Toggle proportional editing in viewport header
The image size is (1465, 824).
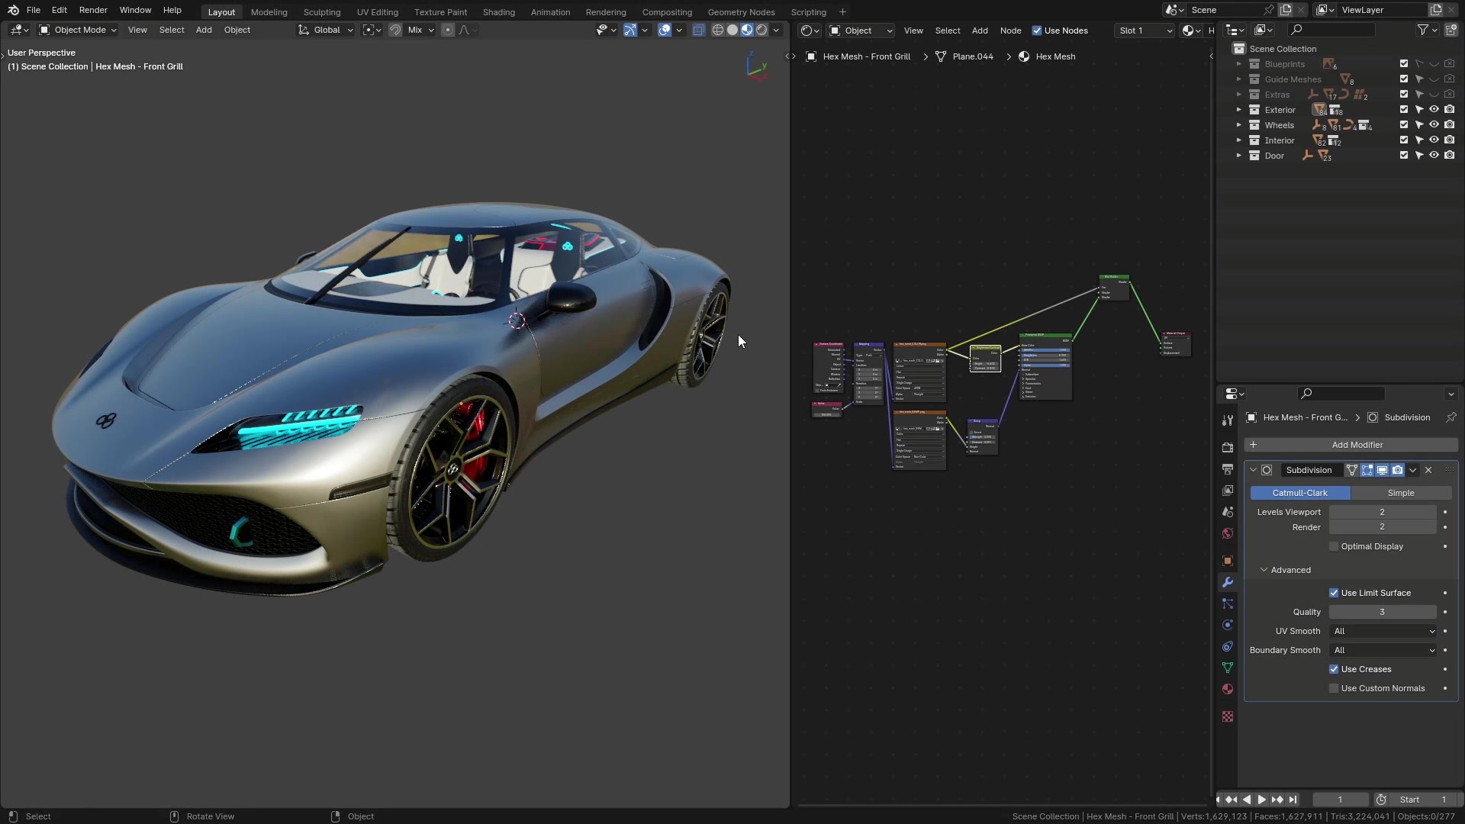tap(448, 30)
